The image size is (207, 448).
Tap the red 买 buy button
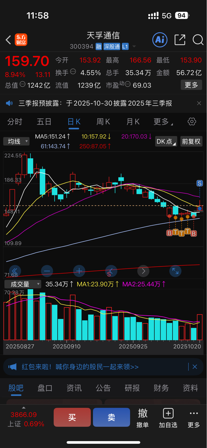72,417
